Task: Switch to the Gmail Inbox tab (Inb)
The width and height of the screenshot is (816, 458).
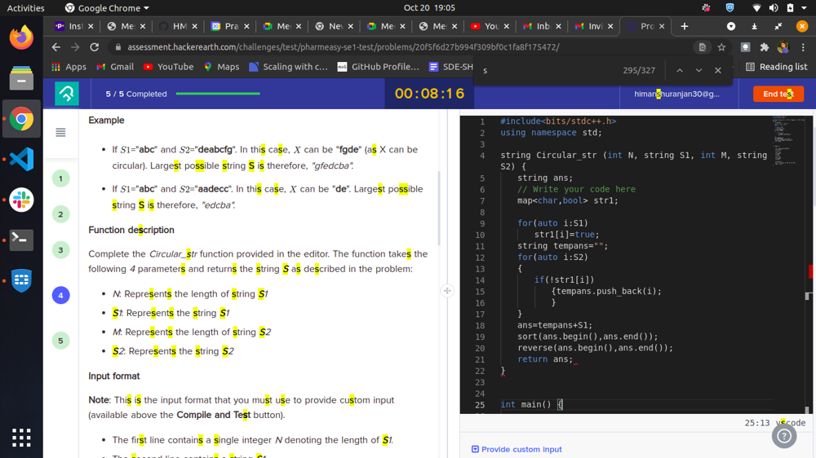Action: coord(537,26)
